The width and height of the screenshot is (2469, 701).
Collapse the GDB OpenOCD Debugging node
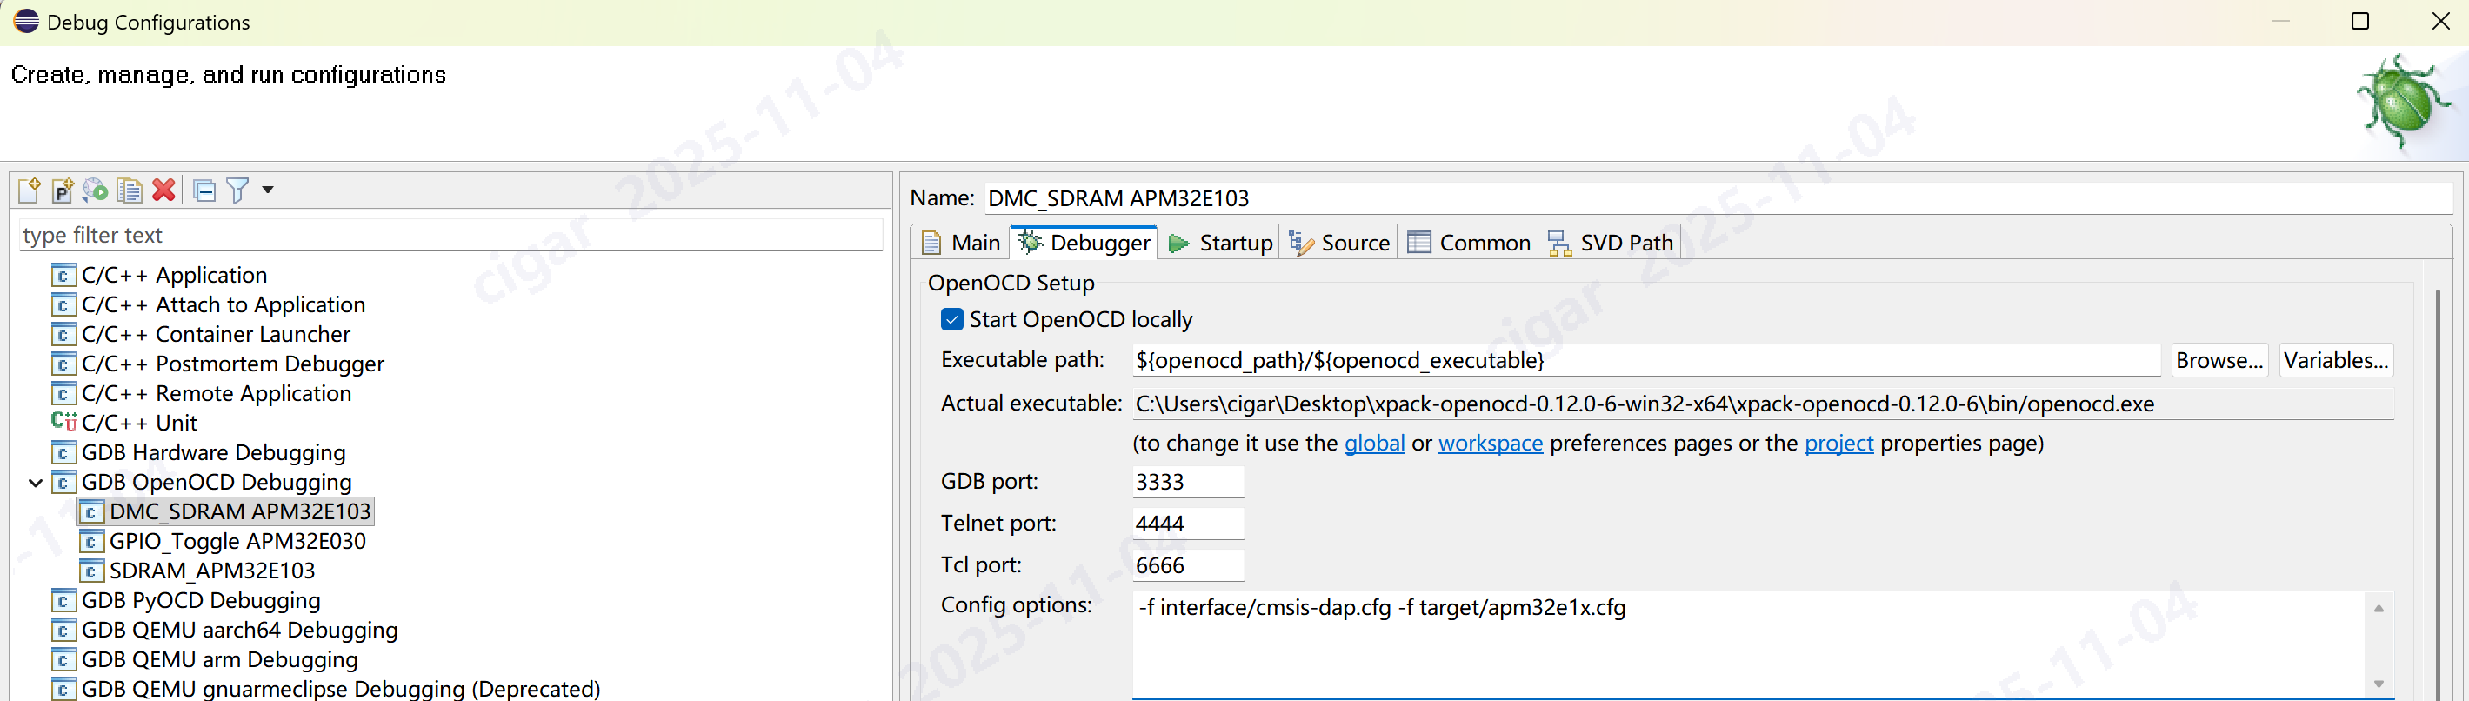click(x=36, y=483)
